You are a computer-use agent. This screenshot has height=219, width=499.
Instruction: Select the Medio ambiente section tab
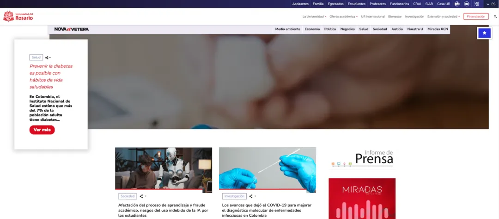point(287,29)
